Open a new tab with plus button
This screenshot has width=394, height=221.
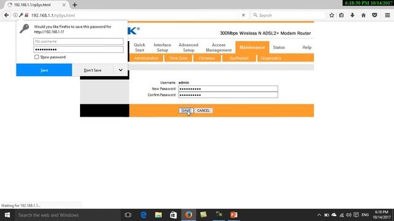click(x=74, y=5)
